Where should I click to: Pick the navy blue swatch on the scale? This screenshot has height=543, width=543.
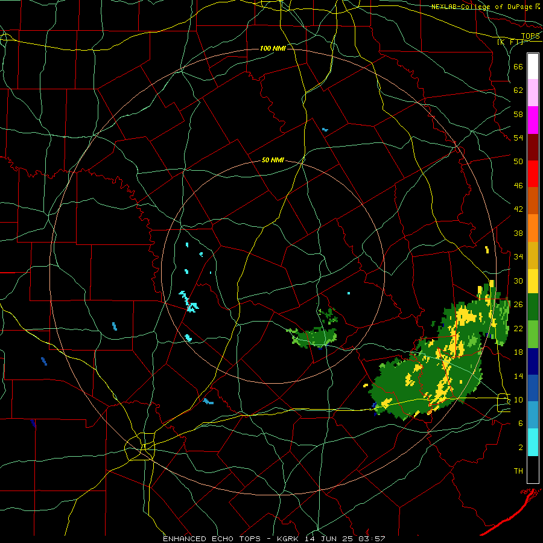[533, 361]
